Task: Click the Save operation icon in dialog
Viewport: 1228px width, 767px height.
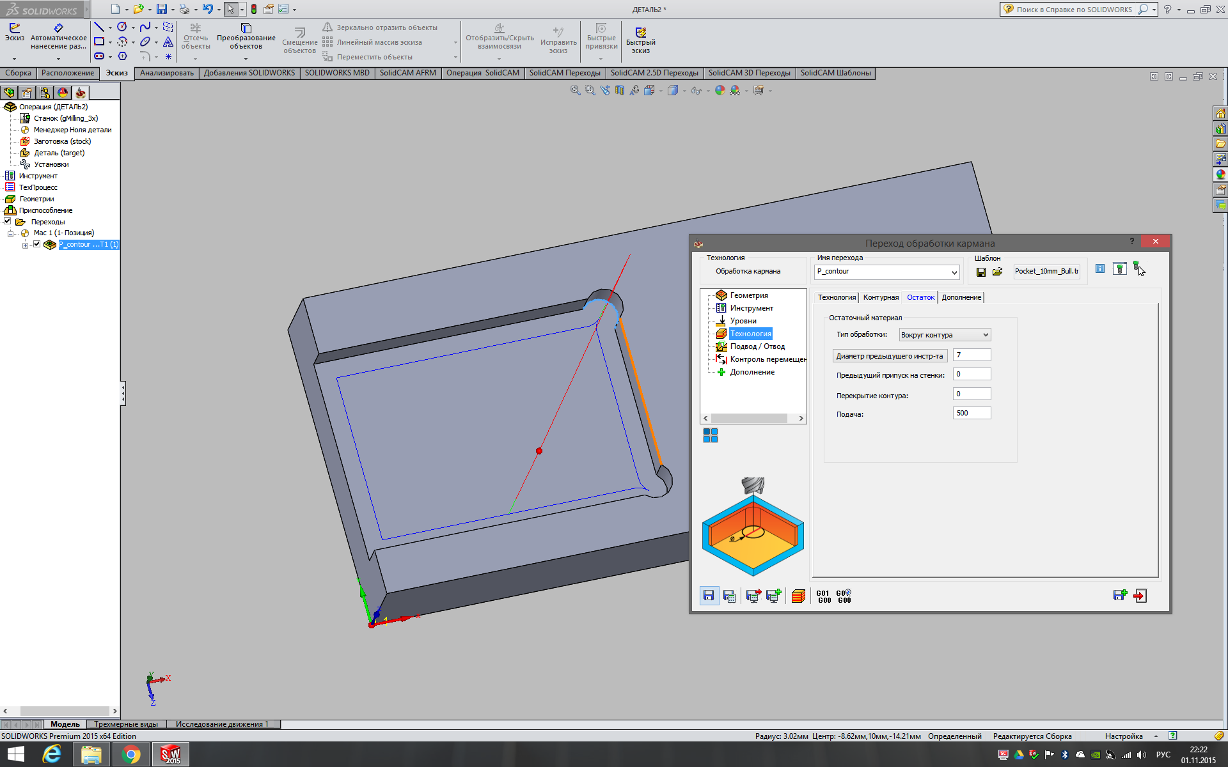Action: tap(709, 596)
